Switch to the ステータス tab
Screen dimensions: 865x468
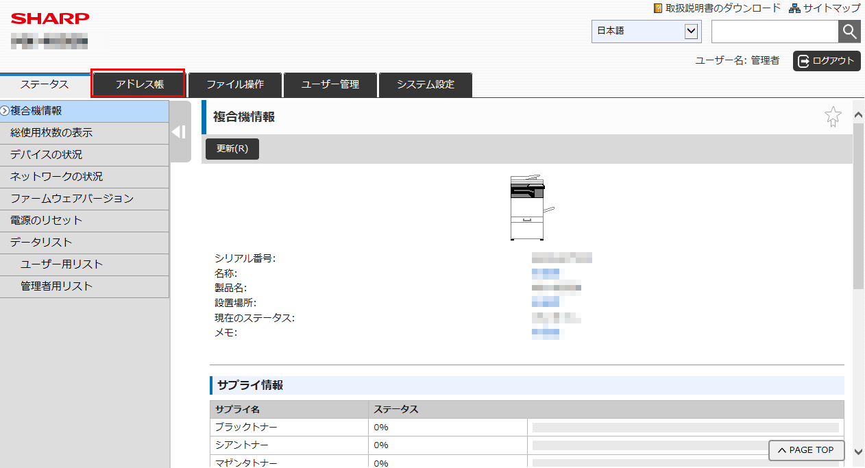click(x=45, y=85)
